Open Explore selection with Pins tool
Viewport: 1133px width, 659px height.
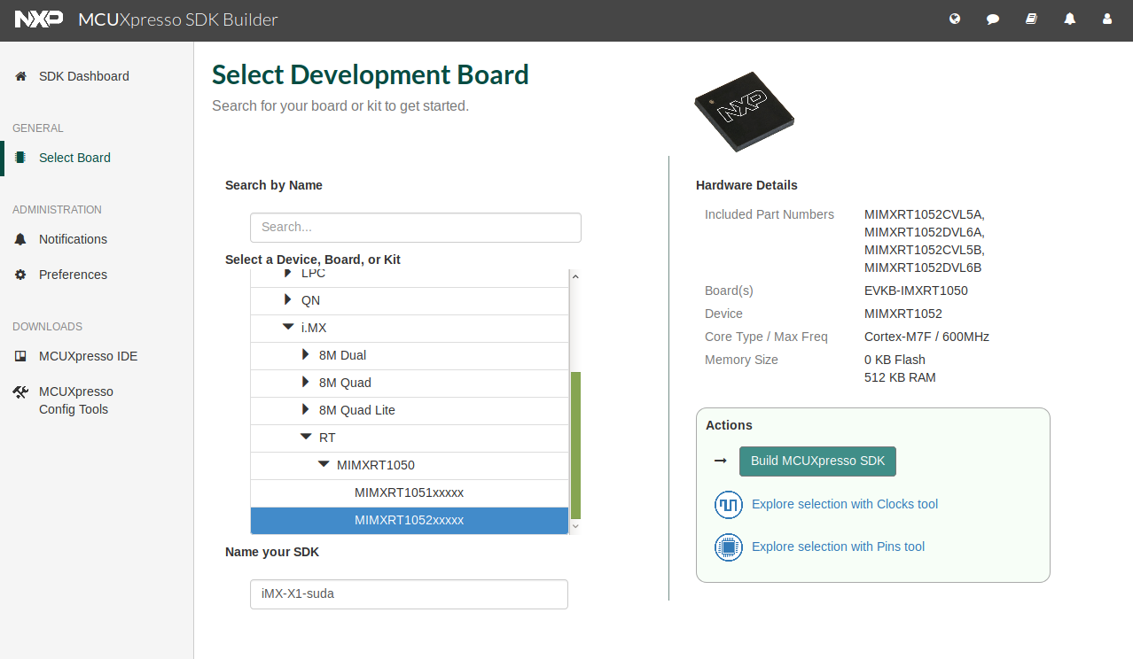tap(838, 547)
